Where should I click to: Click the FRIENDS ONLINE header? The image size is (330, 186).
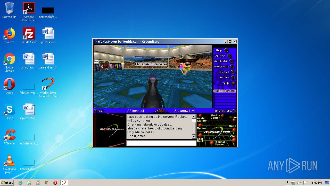pyautogui.click(x=225, y=91)
